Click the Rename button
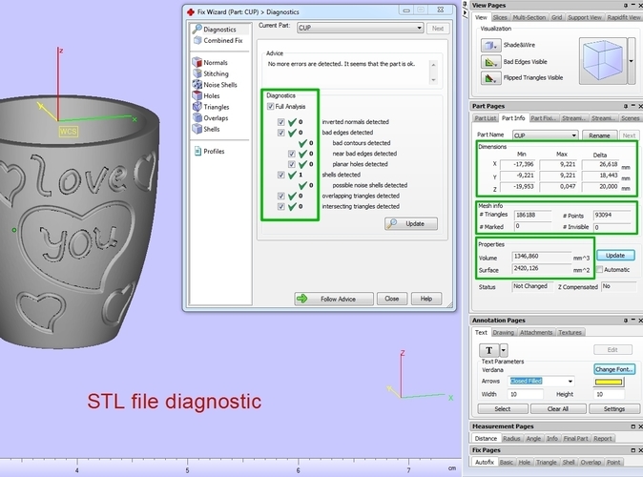643x477 pixels. pos(599,135)
